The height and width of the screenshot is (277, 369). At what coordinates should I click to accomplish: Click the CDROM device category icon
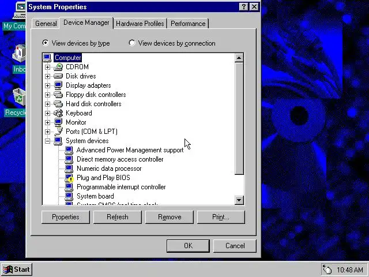tap(58, 67)
